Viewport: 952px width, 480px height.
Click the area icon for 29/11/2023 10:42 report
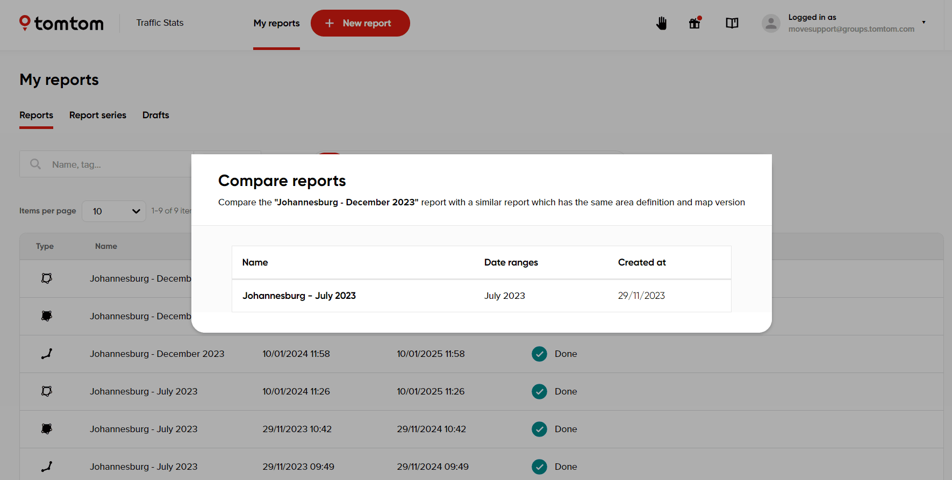47,429
